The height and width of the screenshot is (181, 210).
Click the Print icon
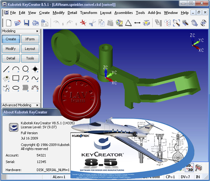click(x=36, y=23)
